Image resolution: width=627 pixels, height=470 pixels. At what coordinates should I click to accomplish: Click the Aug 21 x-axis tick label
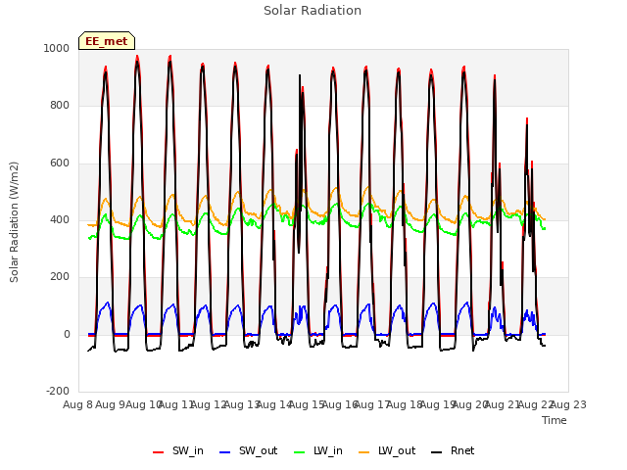[503, 404]
